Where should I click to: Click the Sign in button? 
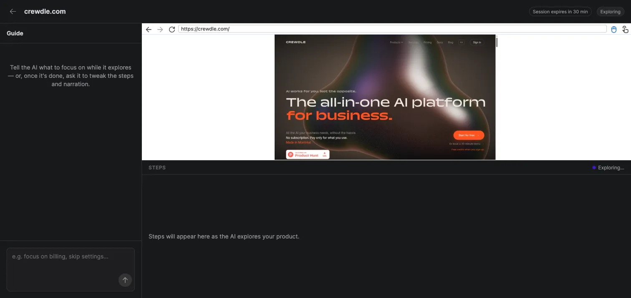477,42
